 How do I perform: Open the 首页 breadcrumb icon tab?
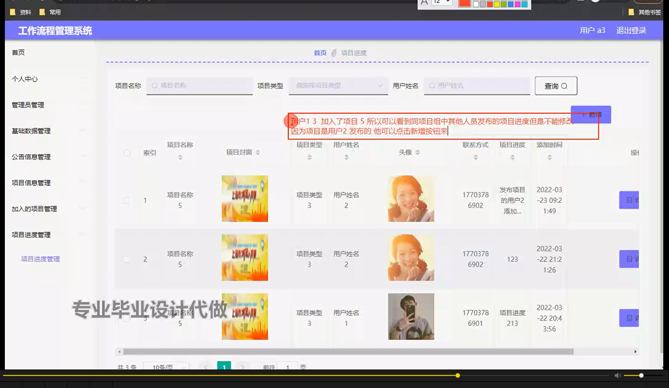click(x=319, y=53)
